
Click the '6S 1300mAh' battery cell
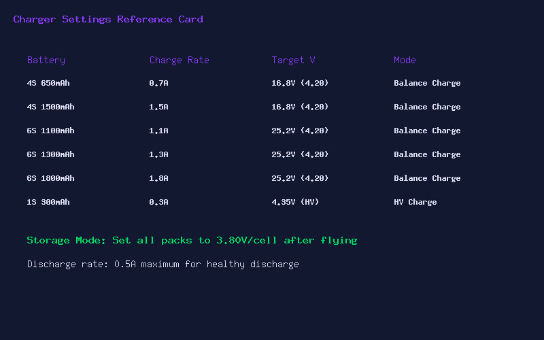click(50, 154)
